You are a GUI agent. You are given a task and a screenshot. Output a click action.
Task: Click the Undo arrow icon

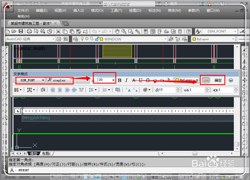click(94, 31)
